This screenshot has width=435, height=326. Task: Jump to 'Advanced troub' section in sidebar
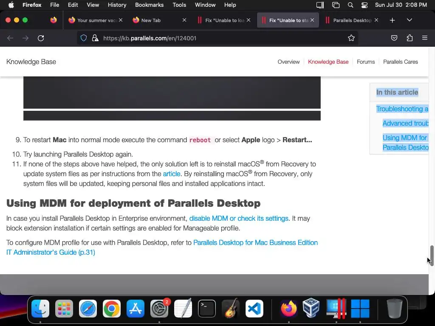pyautogui.click(x=405, y=124)
